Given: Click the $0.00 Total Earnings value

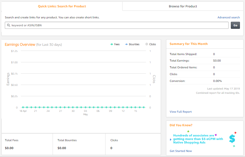Looking at the screenshot, I should tap(217, 61).
